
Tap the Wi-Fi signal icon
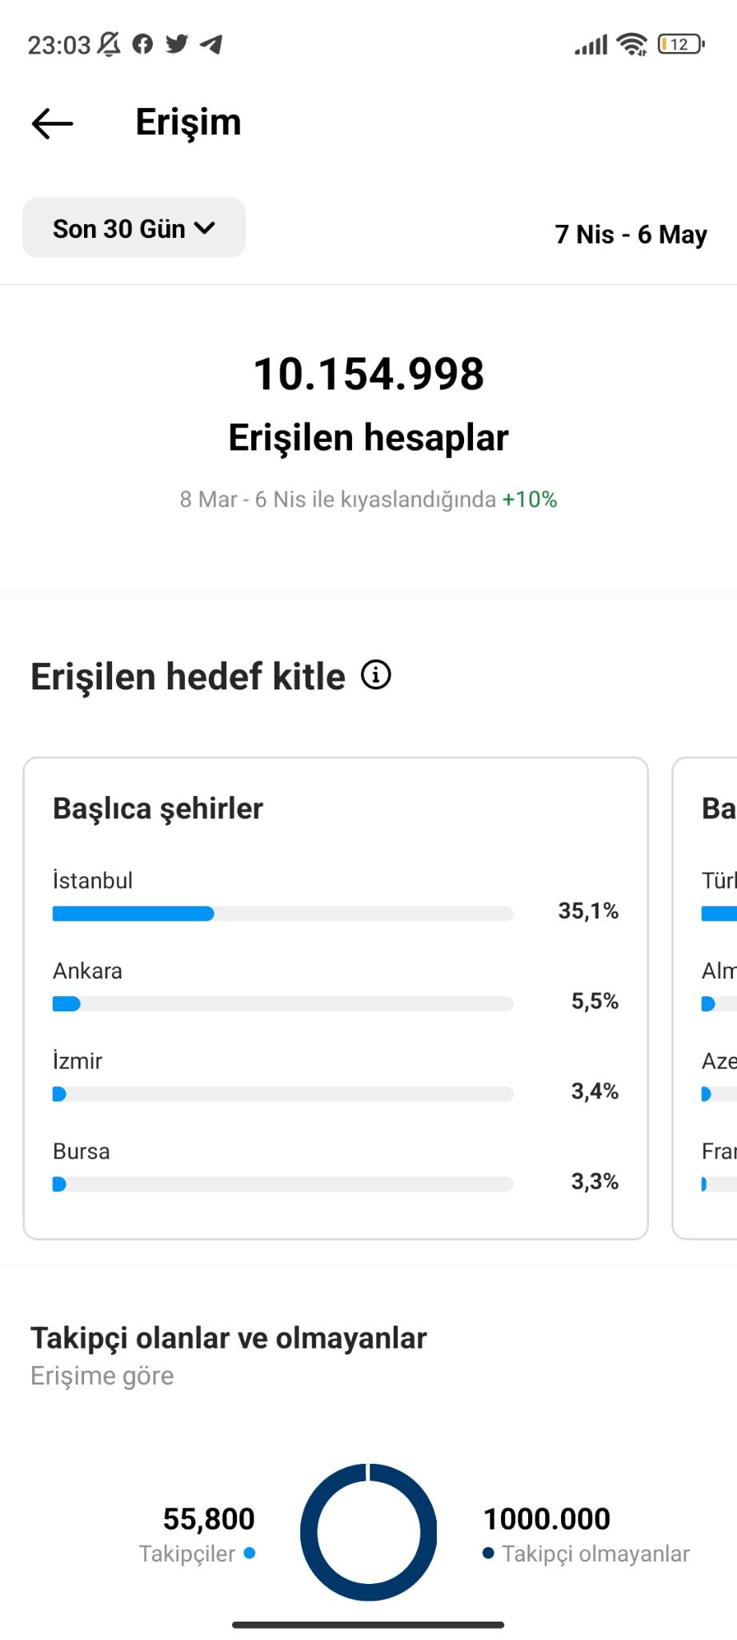[x=632, y=45]
